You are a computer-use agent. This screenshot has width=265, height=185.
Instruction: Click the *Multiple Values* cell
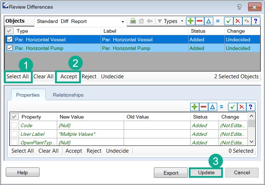pos(90,134)
